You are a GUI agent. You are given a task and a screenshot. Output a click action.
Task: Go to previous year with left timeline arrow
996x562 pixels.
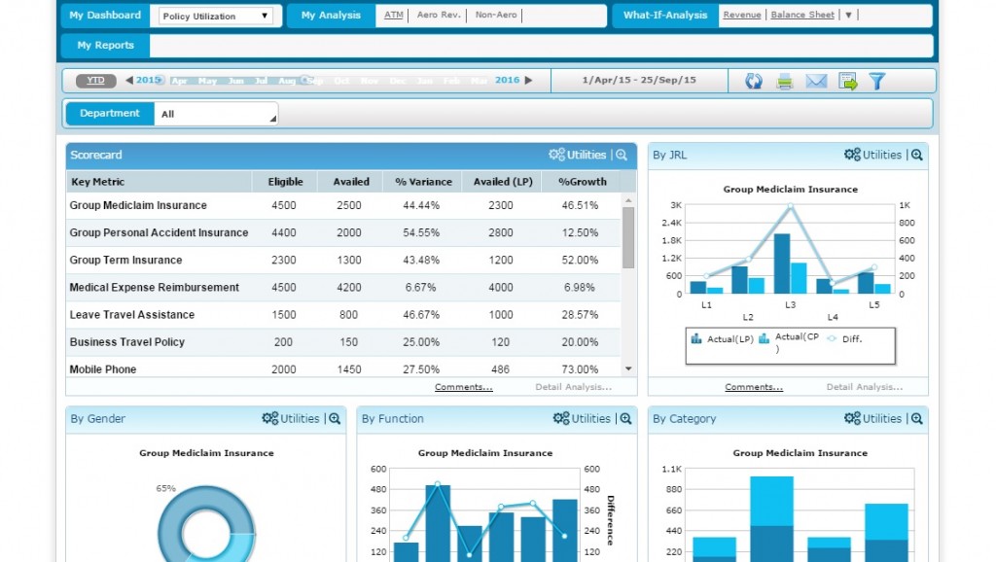[129, 80]
